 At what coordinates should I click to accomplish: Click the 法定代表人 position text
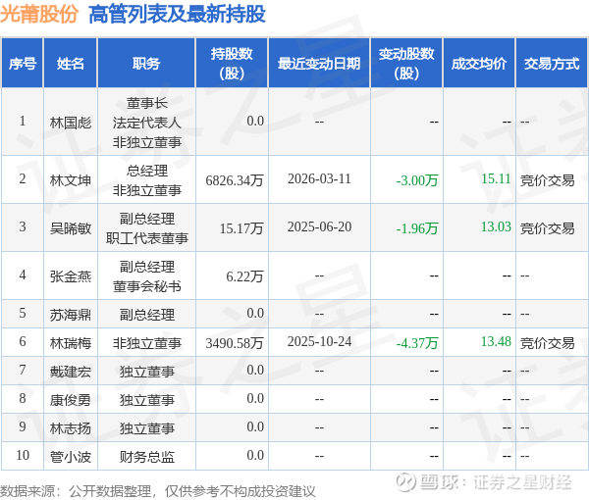(147, 123)
